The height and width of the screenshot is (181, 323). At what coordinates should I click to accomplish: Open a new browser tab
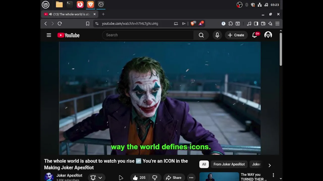point(103,14)
